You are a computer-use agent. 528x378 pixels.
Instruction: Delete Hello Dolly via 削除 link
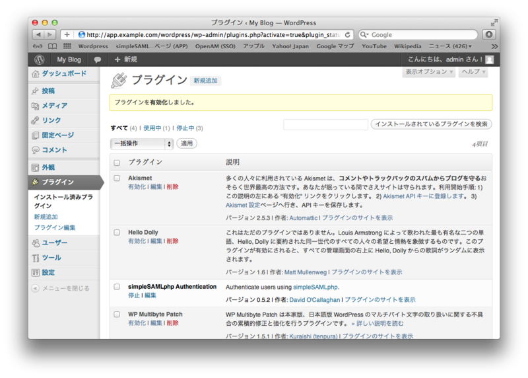pos(172,241)
